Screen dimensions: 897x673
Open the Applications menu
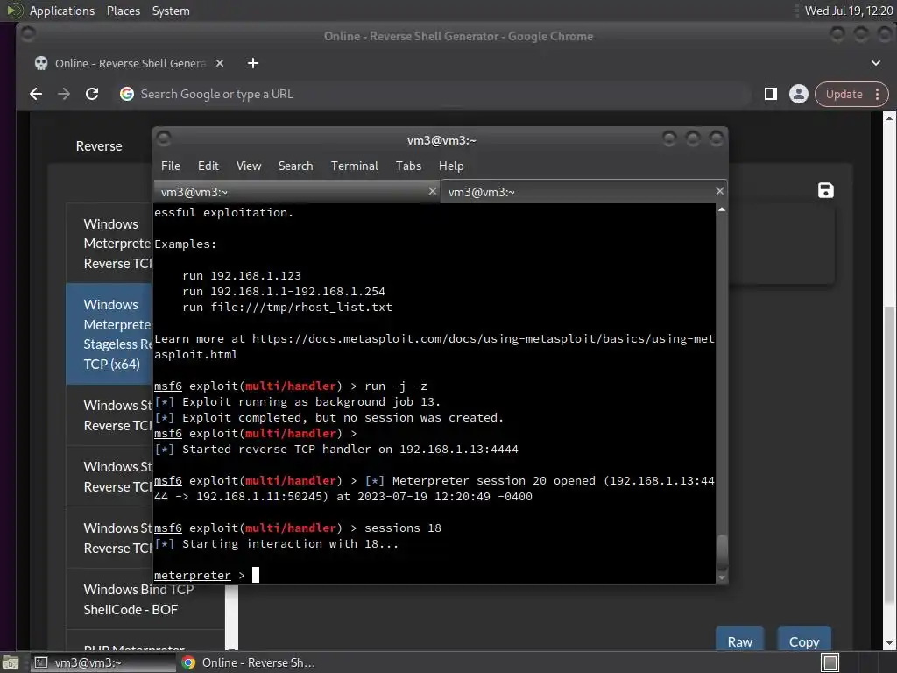click(62, 11)
